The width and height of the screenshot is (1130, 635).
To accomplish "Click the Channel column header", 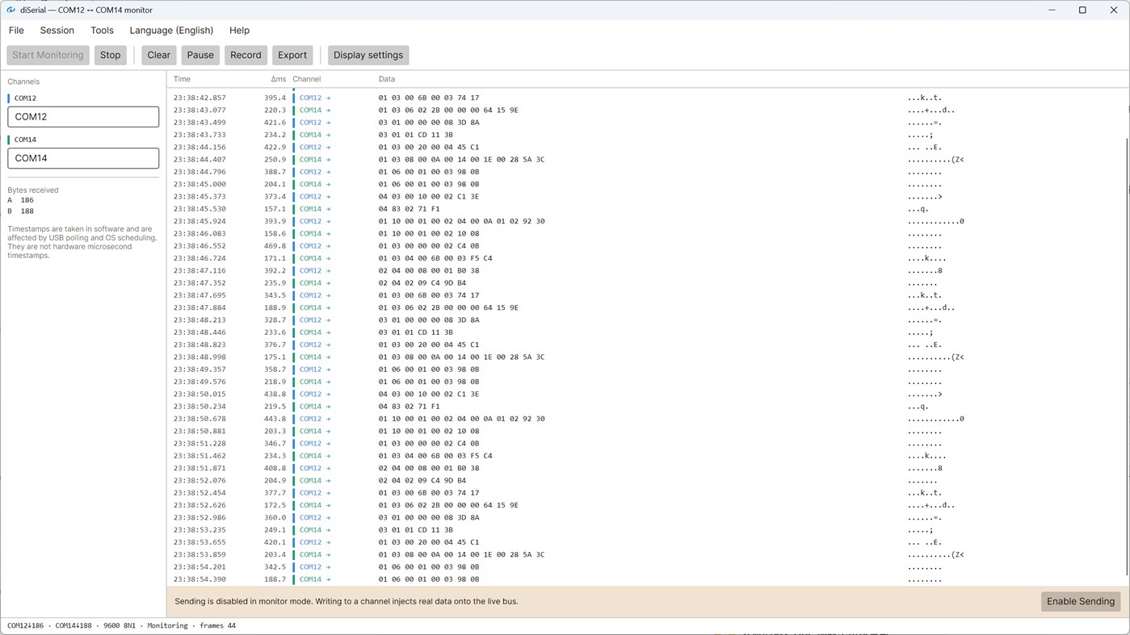I will pyautogui.click(x=307, y=79).
